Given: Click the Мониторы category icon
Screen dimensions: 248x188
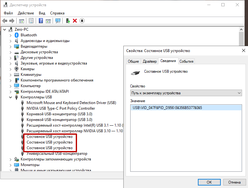Looking at the screenshot, I should click(x=17, y=165).
